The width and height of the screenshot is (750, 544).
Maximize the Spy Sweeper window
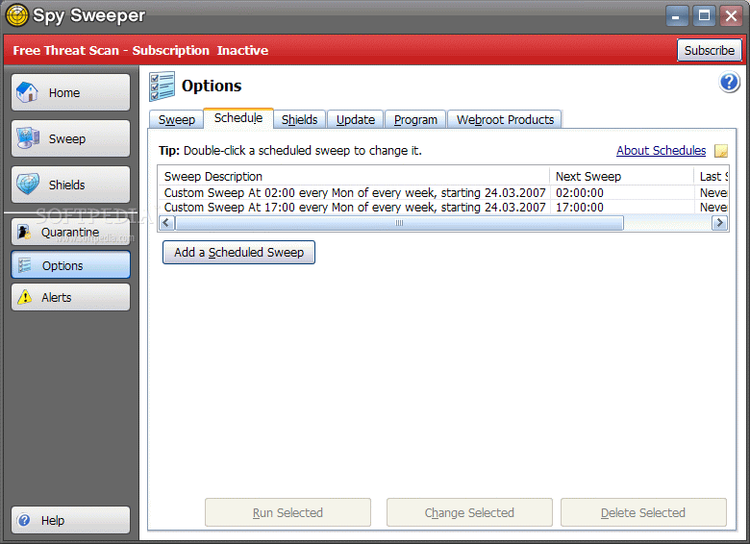tap(704, 15)
